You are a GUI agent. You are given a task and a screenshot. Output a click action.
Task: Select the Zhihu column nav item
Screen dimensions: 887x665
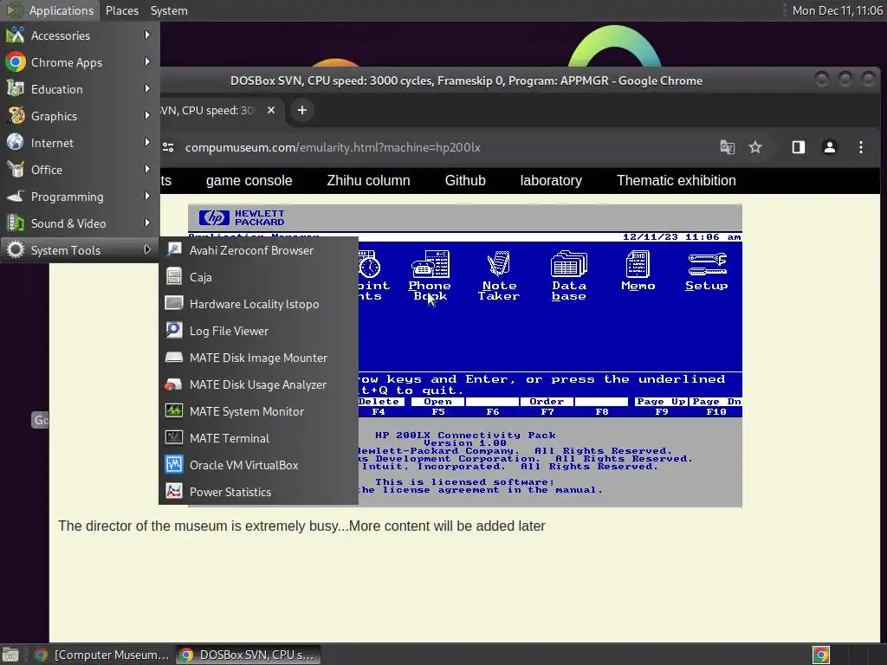368,180
